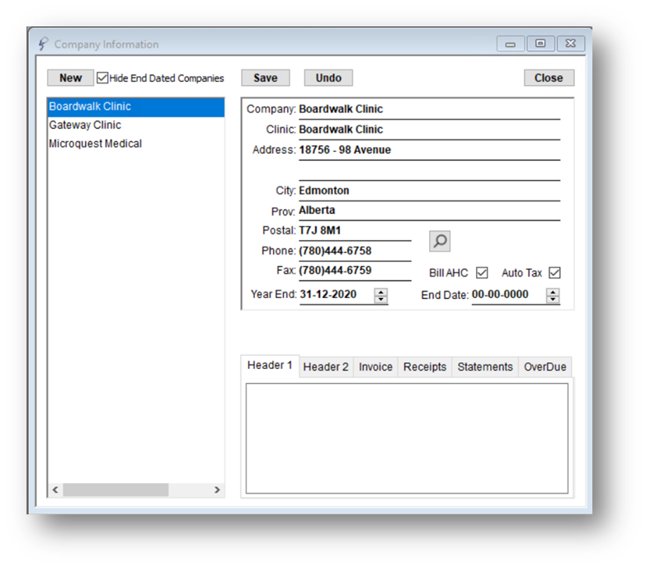Select Boardwalk Clinic in company list

pos(136,106)
